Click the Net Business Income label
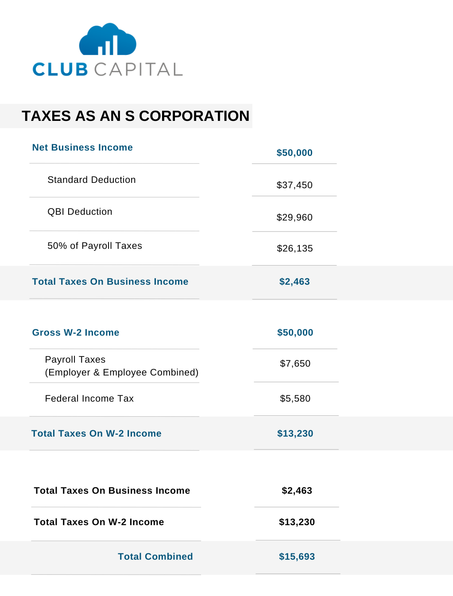The height and width of the screenshot is (596, 453). click(x=82, y=147)
